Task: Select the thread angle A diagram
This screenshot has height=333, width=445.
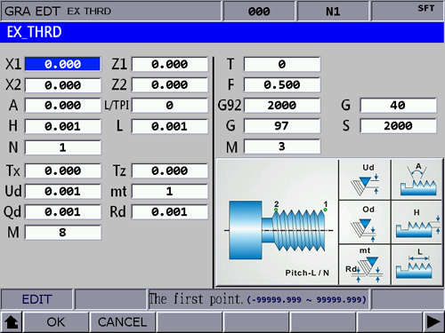Action: 417,179
